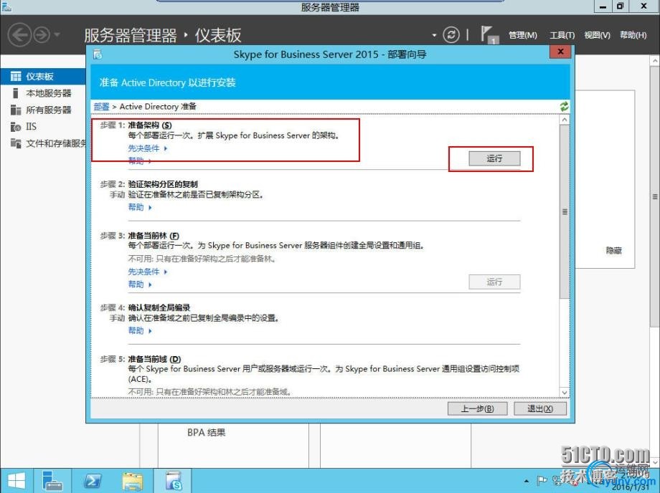Click the 本地服务器 server icon
This screenshot has height=493, width=660.
pyautogui.click(x=16, y=93)
